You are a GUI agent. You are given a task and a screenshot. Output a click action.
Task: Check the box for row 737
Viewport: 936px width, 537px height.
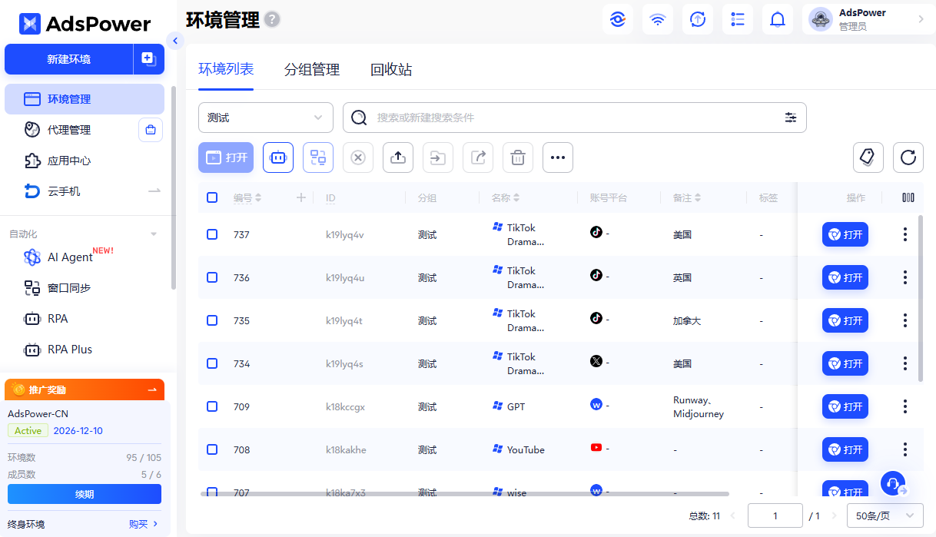point(212,234)
